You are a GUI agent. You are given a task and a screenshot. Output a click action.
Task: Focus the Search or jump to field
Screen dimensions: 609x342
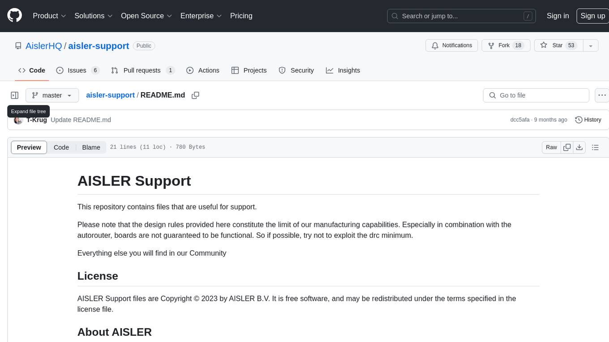point(462,16)
